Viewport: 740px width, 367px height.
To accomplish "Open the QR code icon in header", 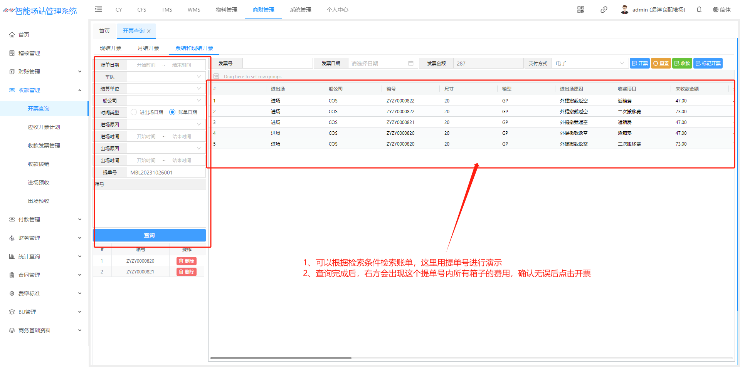I will point(580,10).
